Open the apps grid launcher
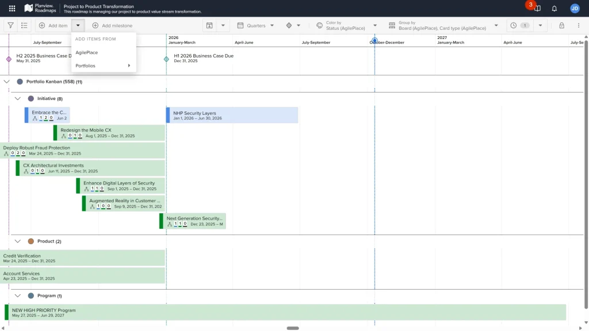Image resolution: width=589 pixels, height=331 pixels. coord(12,8)
